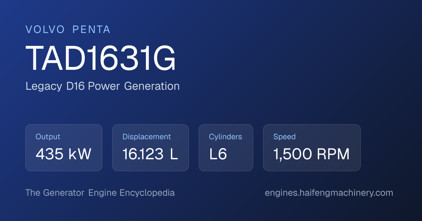This screenshot has height=221, width=422.
Task: Click the word PENTA in the brand label
Action: click(91, 29)
